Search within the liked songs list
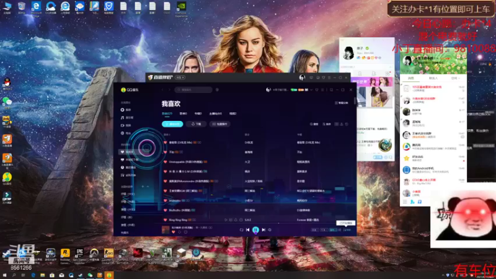The image size is (496, 279). (x=314, y=125)
